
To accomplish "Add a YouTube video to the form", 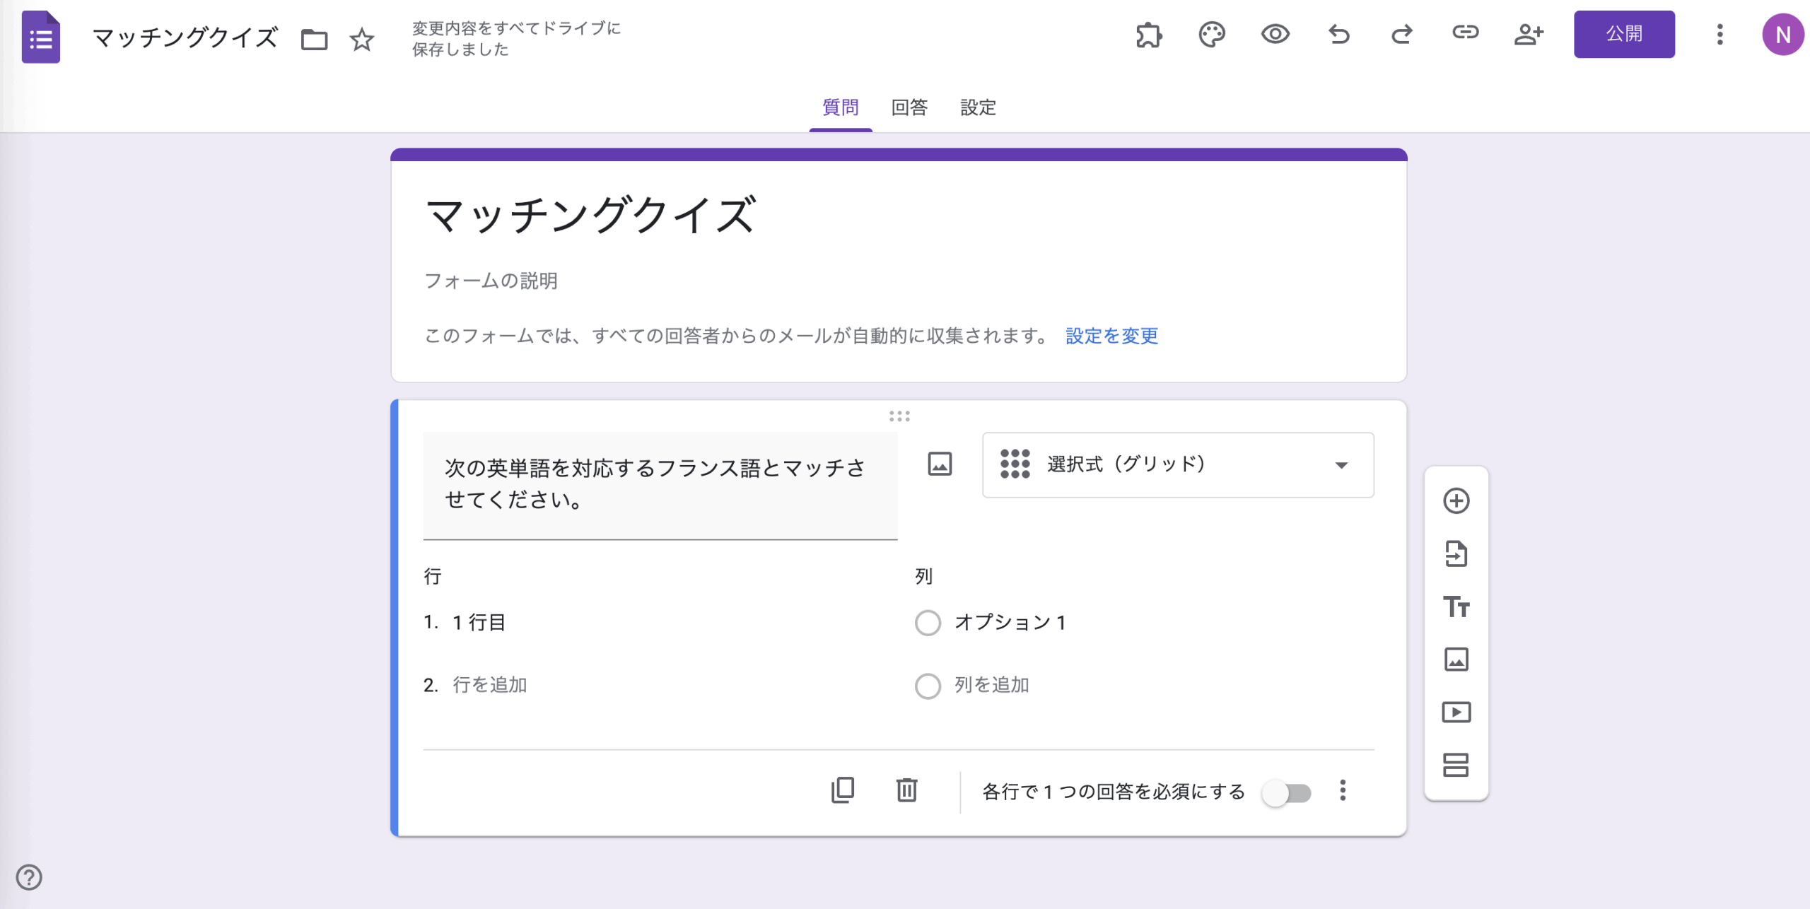I will (x=1456, y=712).
